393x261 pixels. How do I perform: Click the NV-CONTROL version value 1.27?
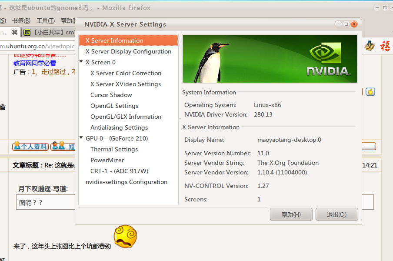[x=263, y=186]
